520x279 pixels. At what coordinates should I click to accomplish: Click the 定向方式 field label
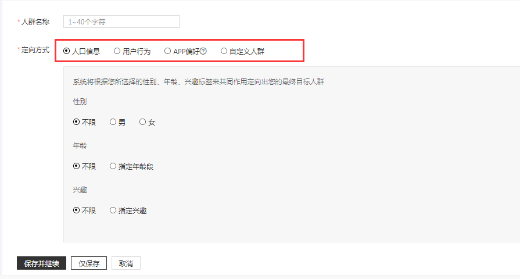(35, 51)
